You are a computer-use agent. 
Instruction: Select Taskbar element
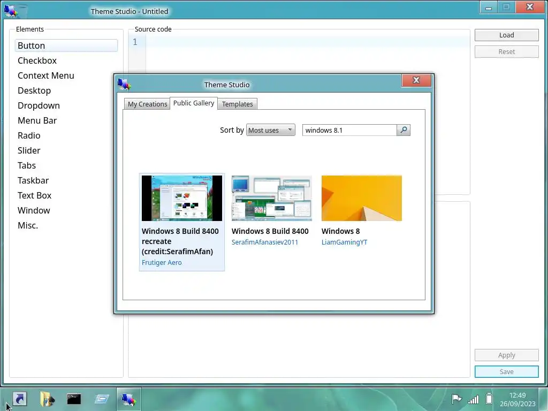click(x=66, y=181)
